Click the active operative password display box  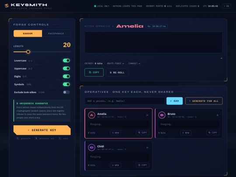153,42
